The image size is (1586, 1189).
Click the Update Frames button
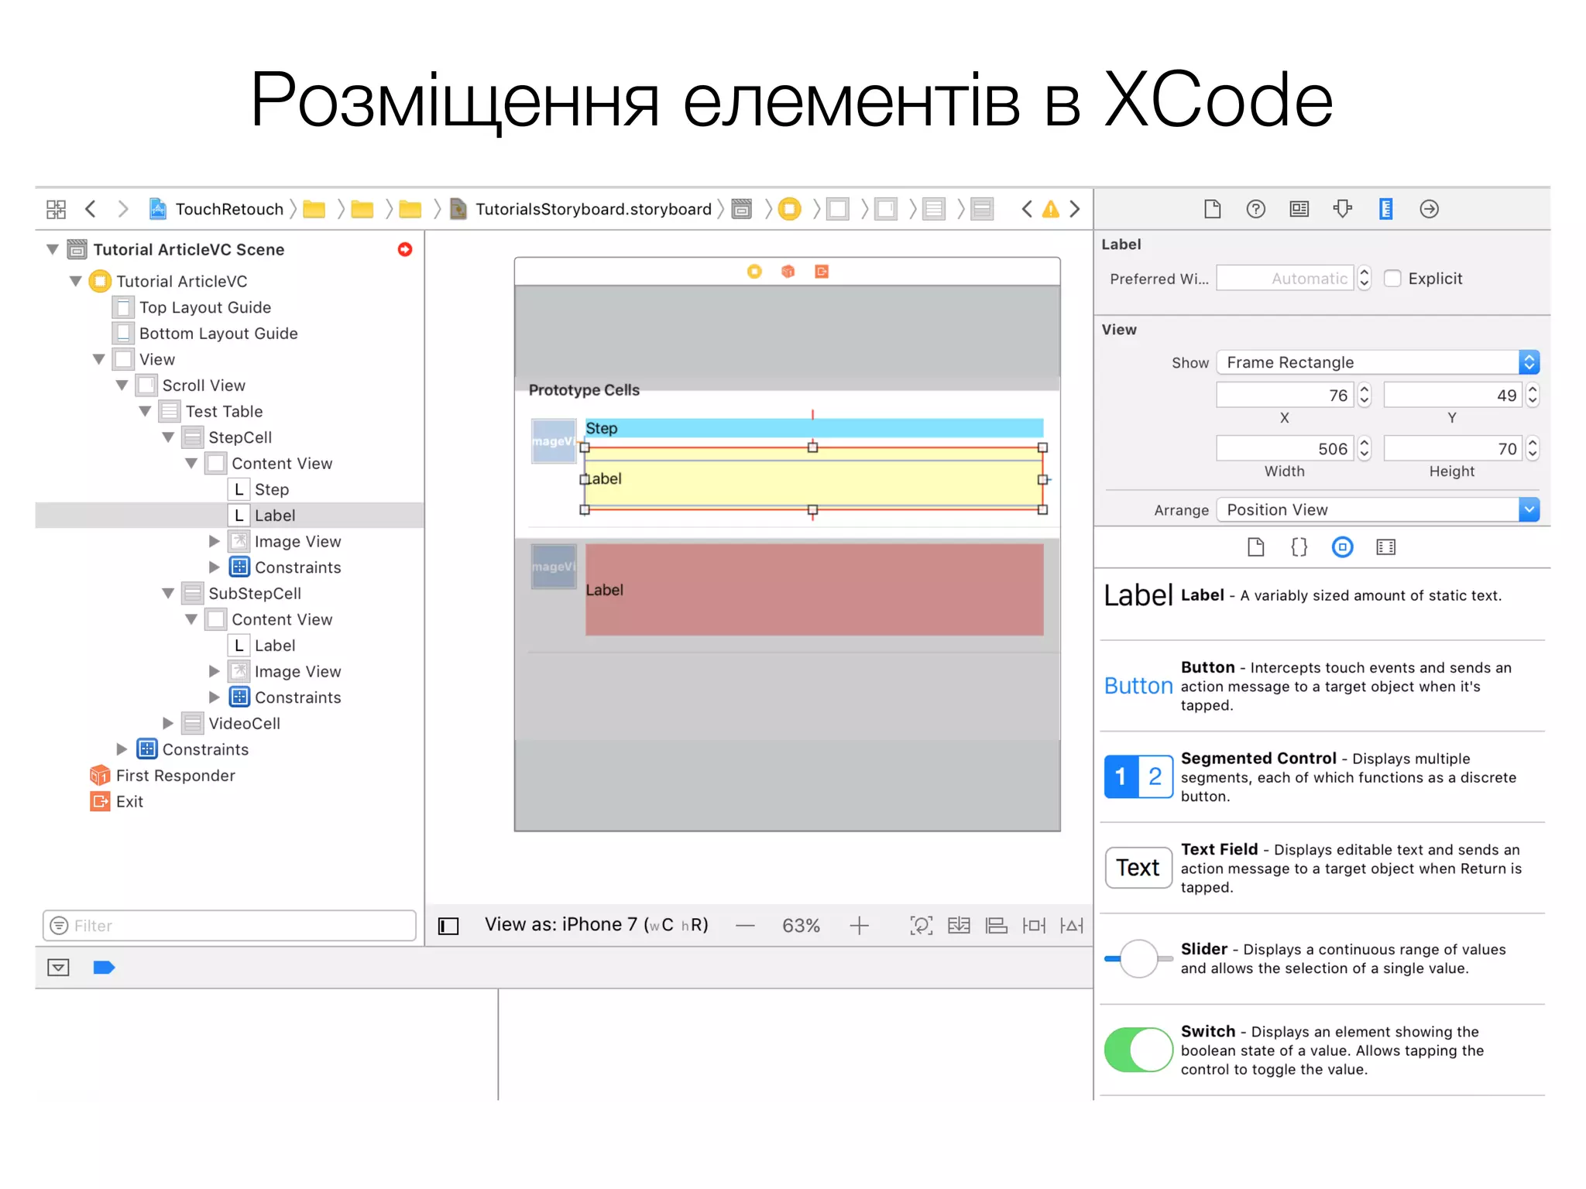pyautogui.click(x=921, y=926)
